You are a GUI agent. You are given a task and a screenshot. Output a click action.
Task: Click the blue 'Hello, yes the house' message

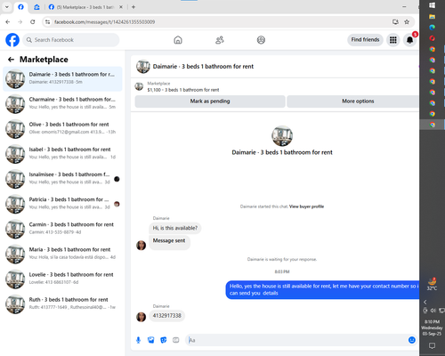(322, 290)
